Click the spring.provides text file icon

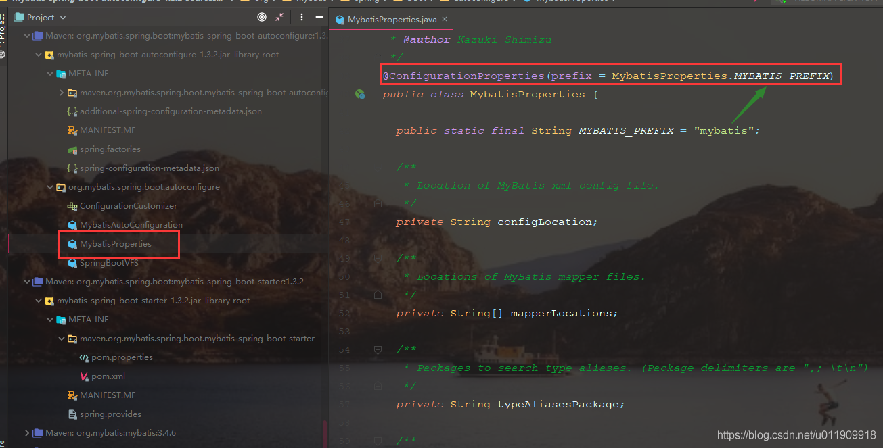pos(72,414)
